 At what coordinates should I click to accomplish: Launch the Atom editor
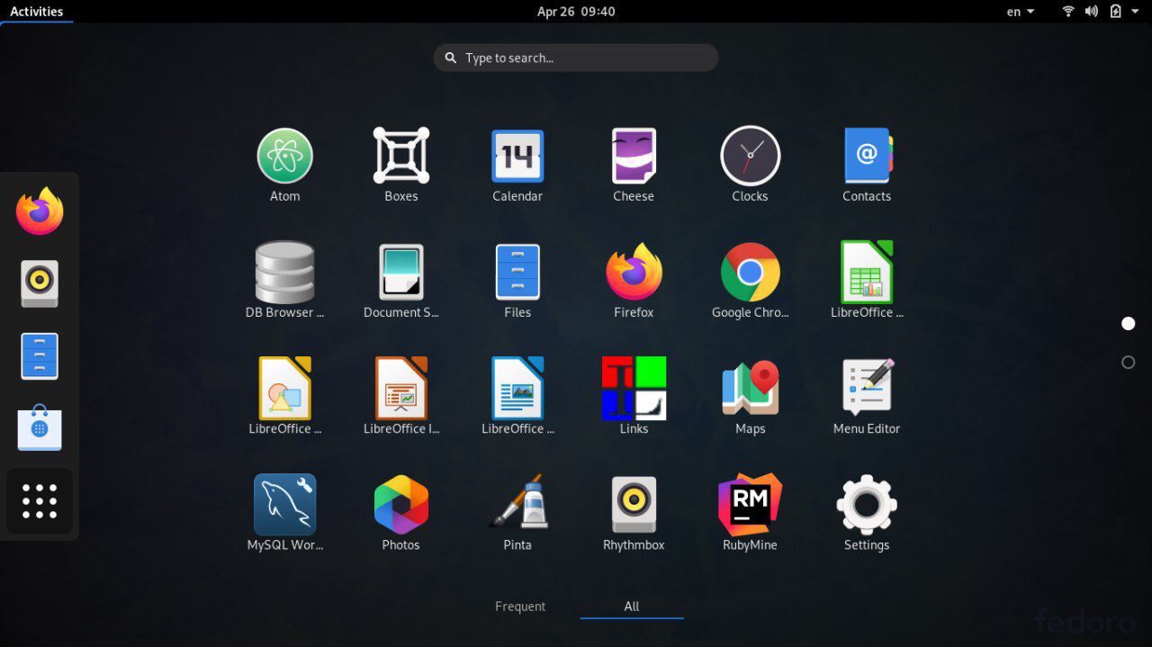coord(284,165)
